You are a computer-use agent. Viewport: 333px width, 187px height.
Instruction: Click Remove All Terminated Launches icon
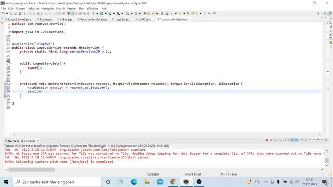(275, 140)
